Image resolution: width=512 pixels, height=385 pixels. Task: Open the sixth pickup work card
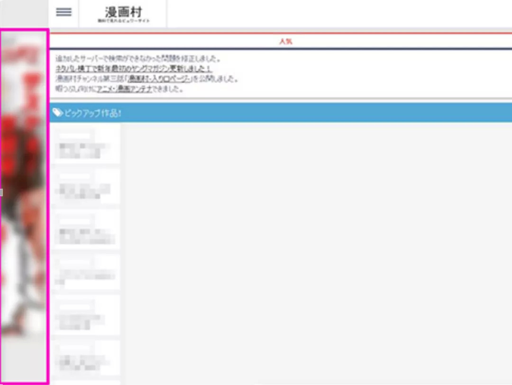[x=86, y=358]
